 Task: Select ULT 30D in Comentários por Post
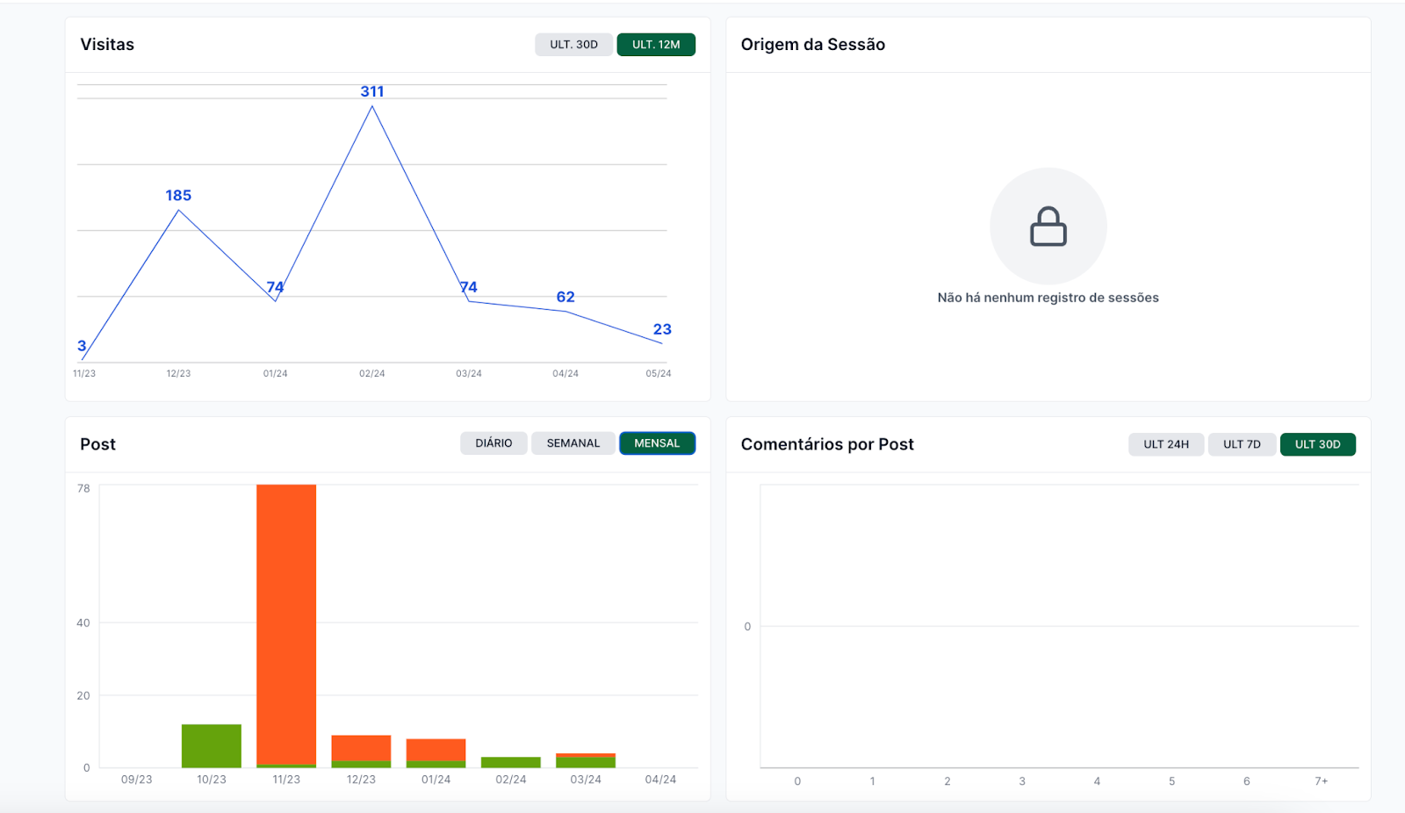point(1317,444)
